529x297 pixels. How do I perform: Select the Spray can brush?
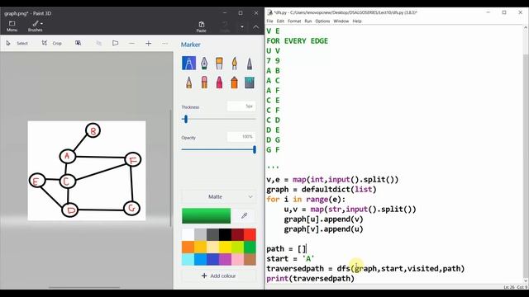coord(235,82)
